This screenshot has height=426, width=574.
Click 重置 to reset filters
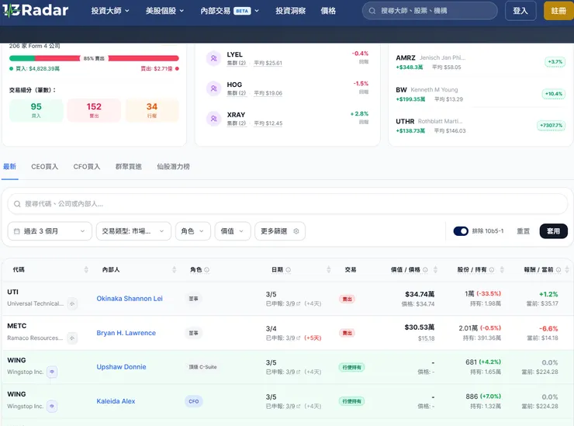click(523, 231)
